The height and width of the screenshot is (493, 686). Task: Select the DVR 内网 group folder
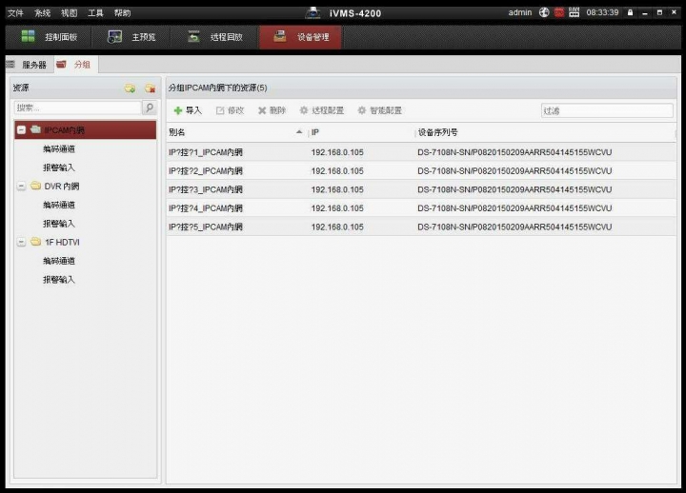pos(62,187)
